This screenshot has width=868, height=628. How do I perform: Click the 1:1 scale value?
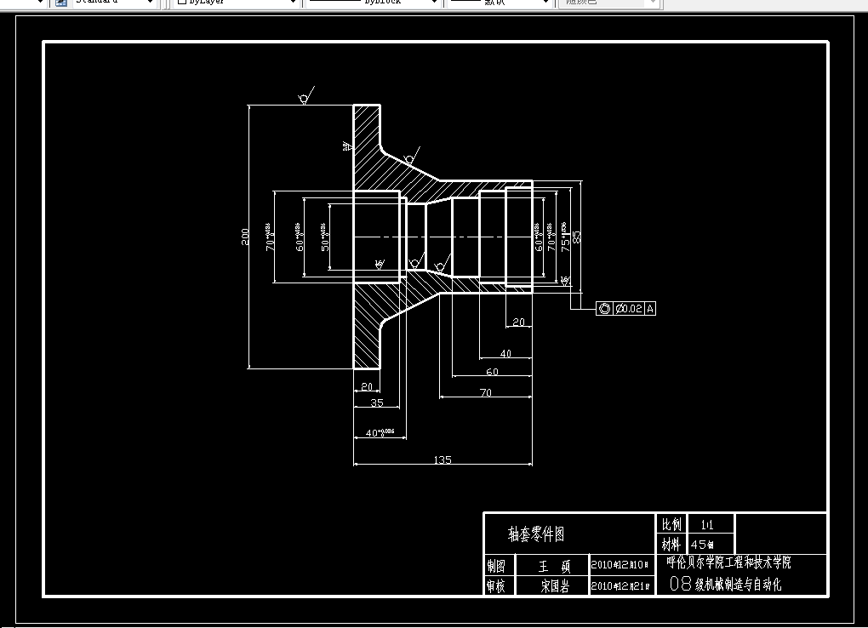click(x=707, y=524)
